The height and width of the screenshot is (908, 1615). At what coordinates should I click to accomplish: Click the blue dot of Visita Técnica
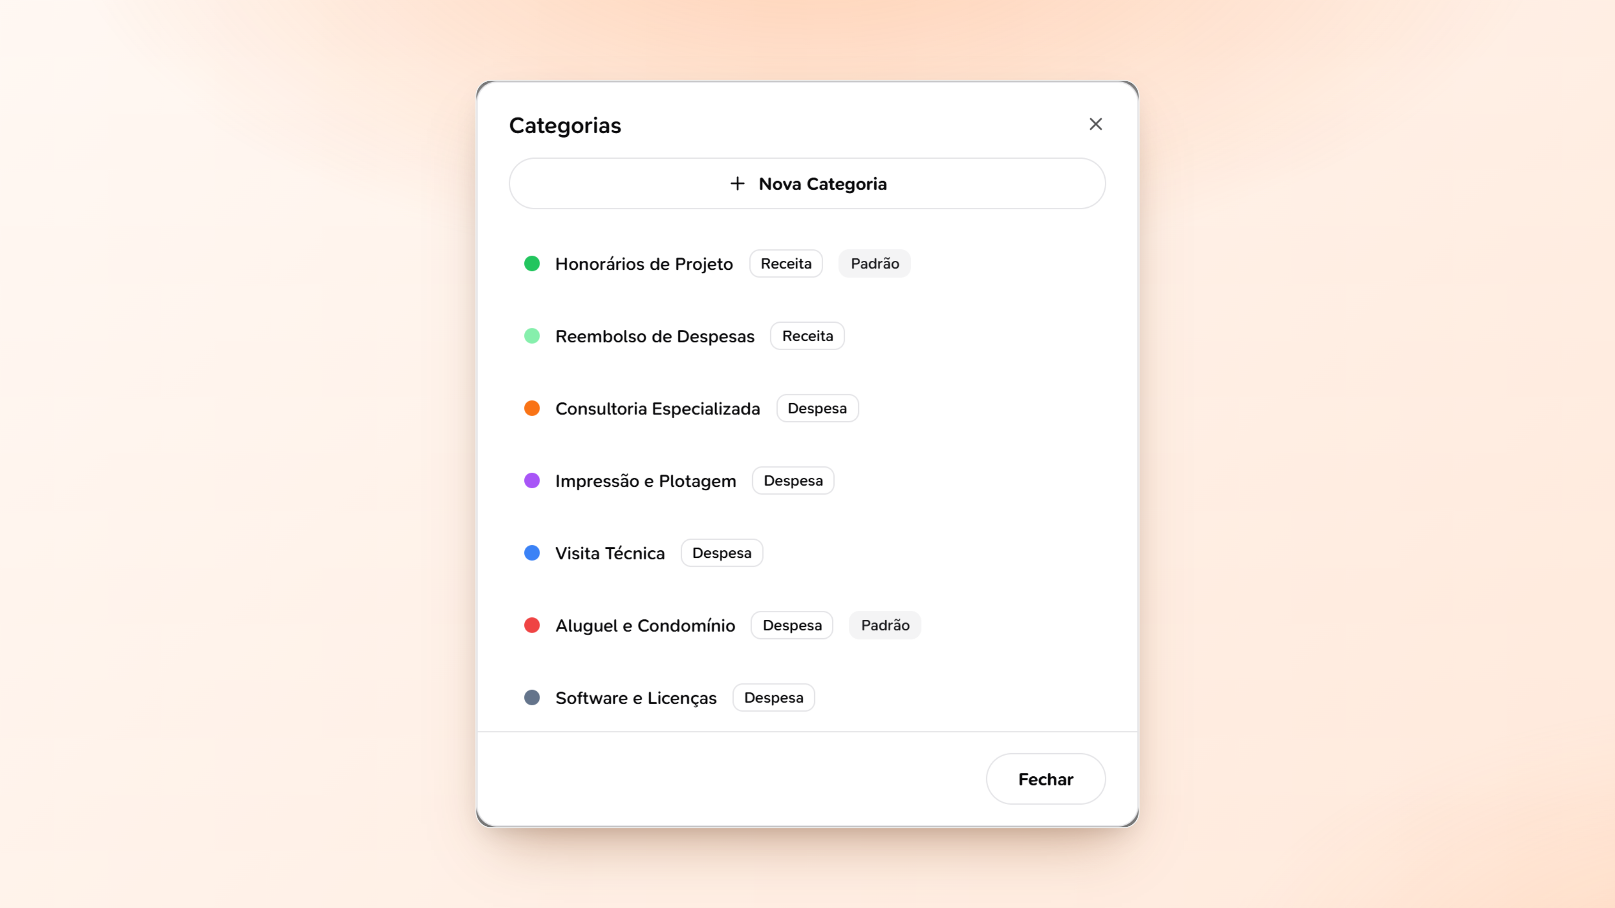(x=531, y=553)
